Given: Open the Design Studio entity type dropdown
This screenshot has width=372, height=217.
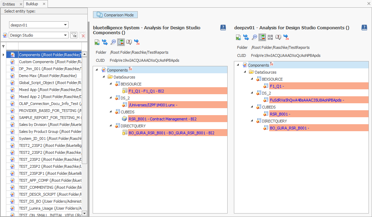Looking at the screenshot, I should pyautogui.click(x=65, y=35).
